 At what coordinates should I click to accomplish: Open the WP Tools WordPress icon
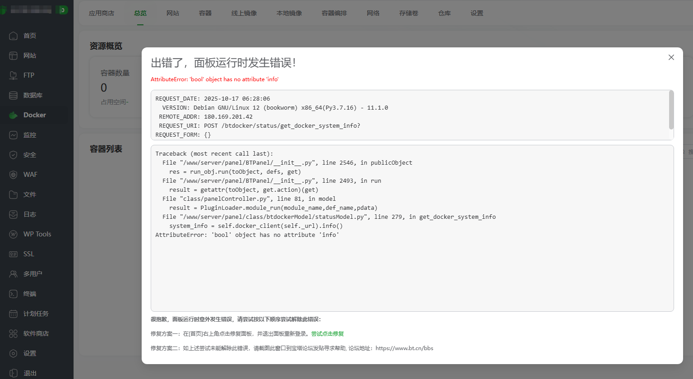pos(14,234)
